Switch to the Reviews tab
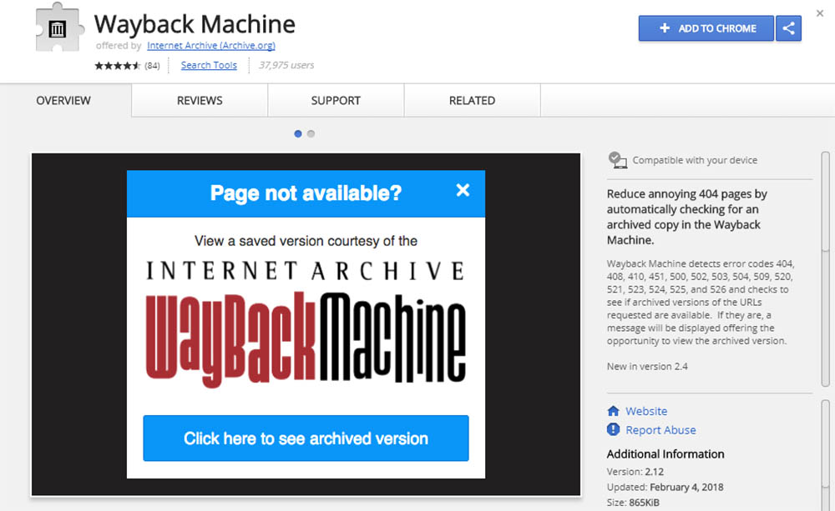835x511 pixels. click(200, 101)
